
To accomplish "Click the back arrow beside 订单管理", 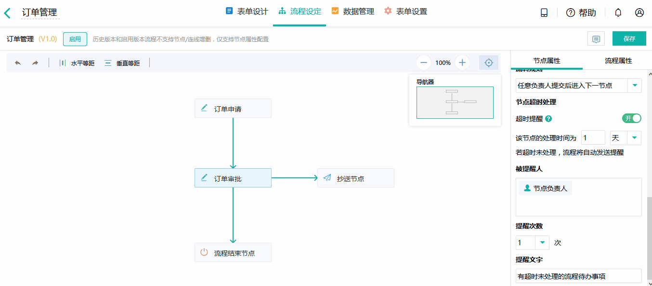I will [x=7, y=13].
